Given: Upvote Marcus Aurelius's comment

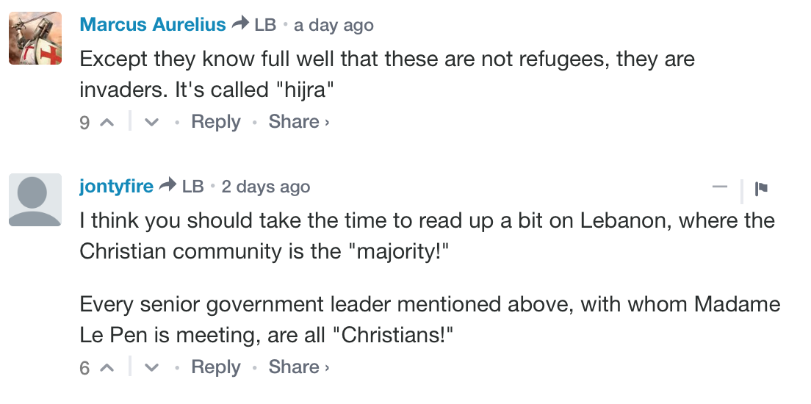Looking at the screenshot, I should [107, 123].
